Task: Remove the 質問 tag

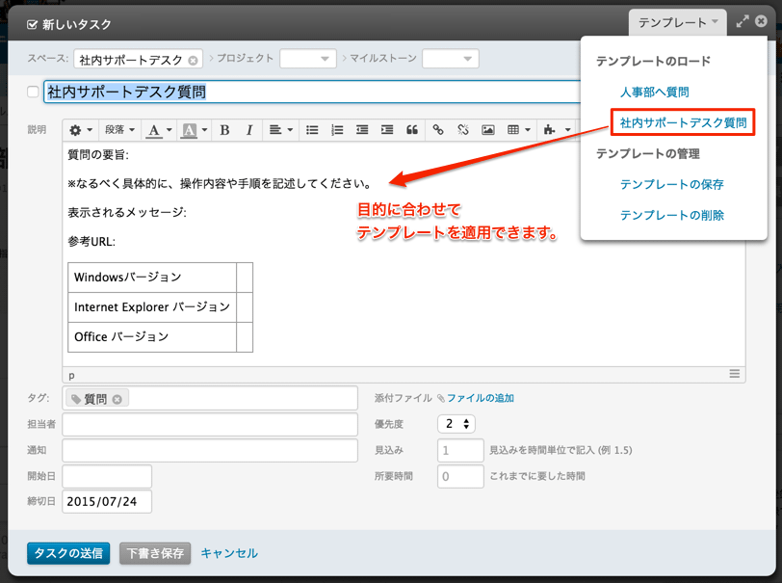Action: [x=117, y=399]
